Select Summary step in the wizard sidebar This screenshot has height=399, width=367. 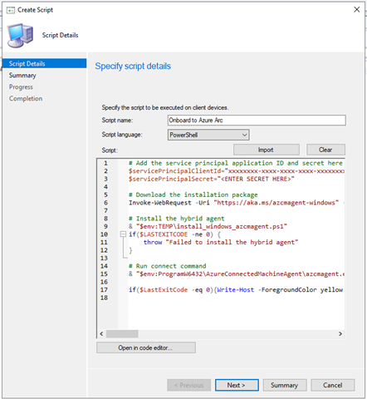click(x=22, y=76)
